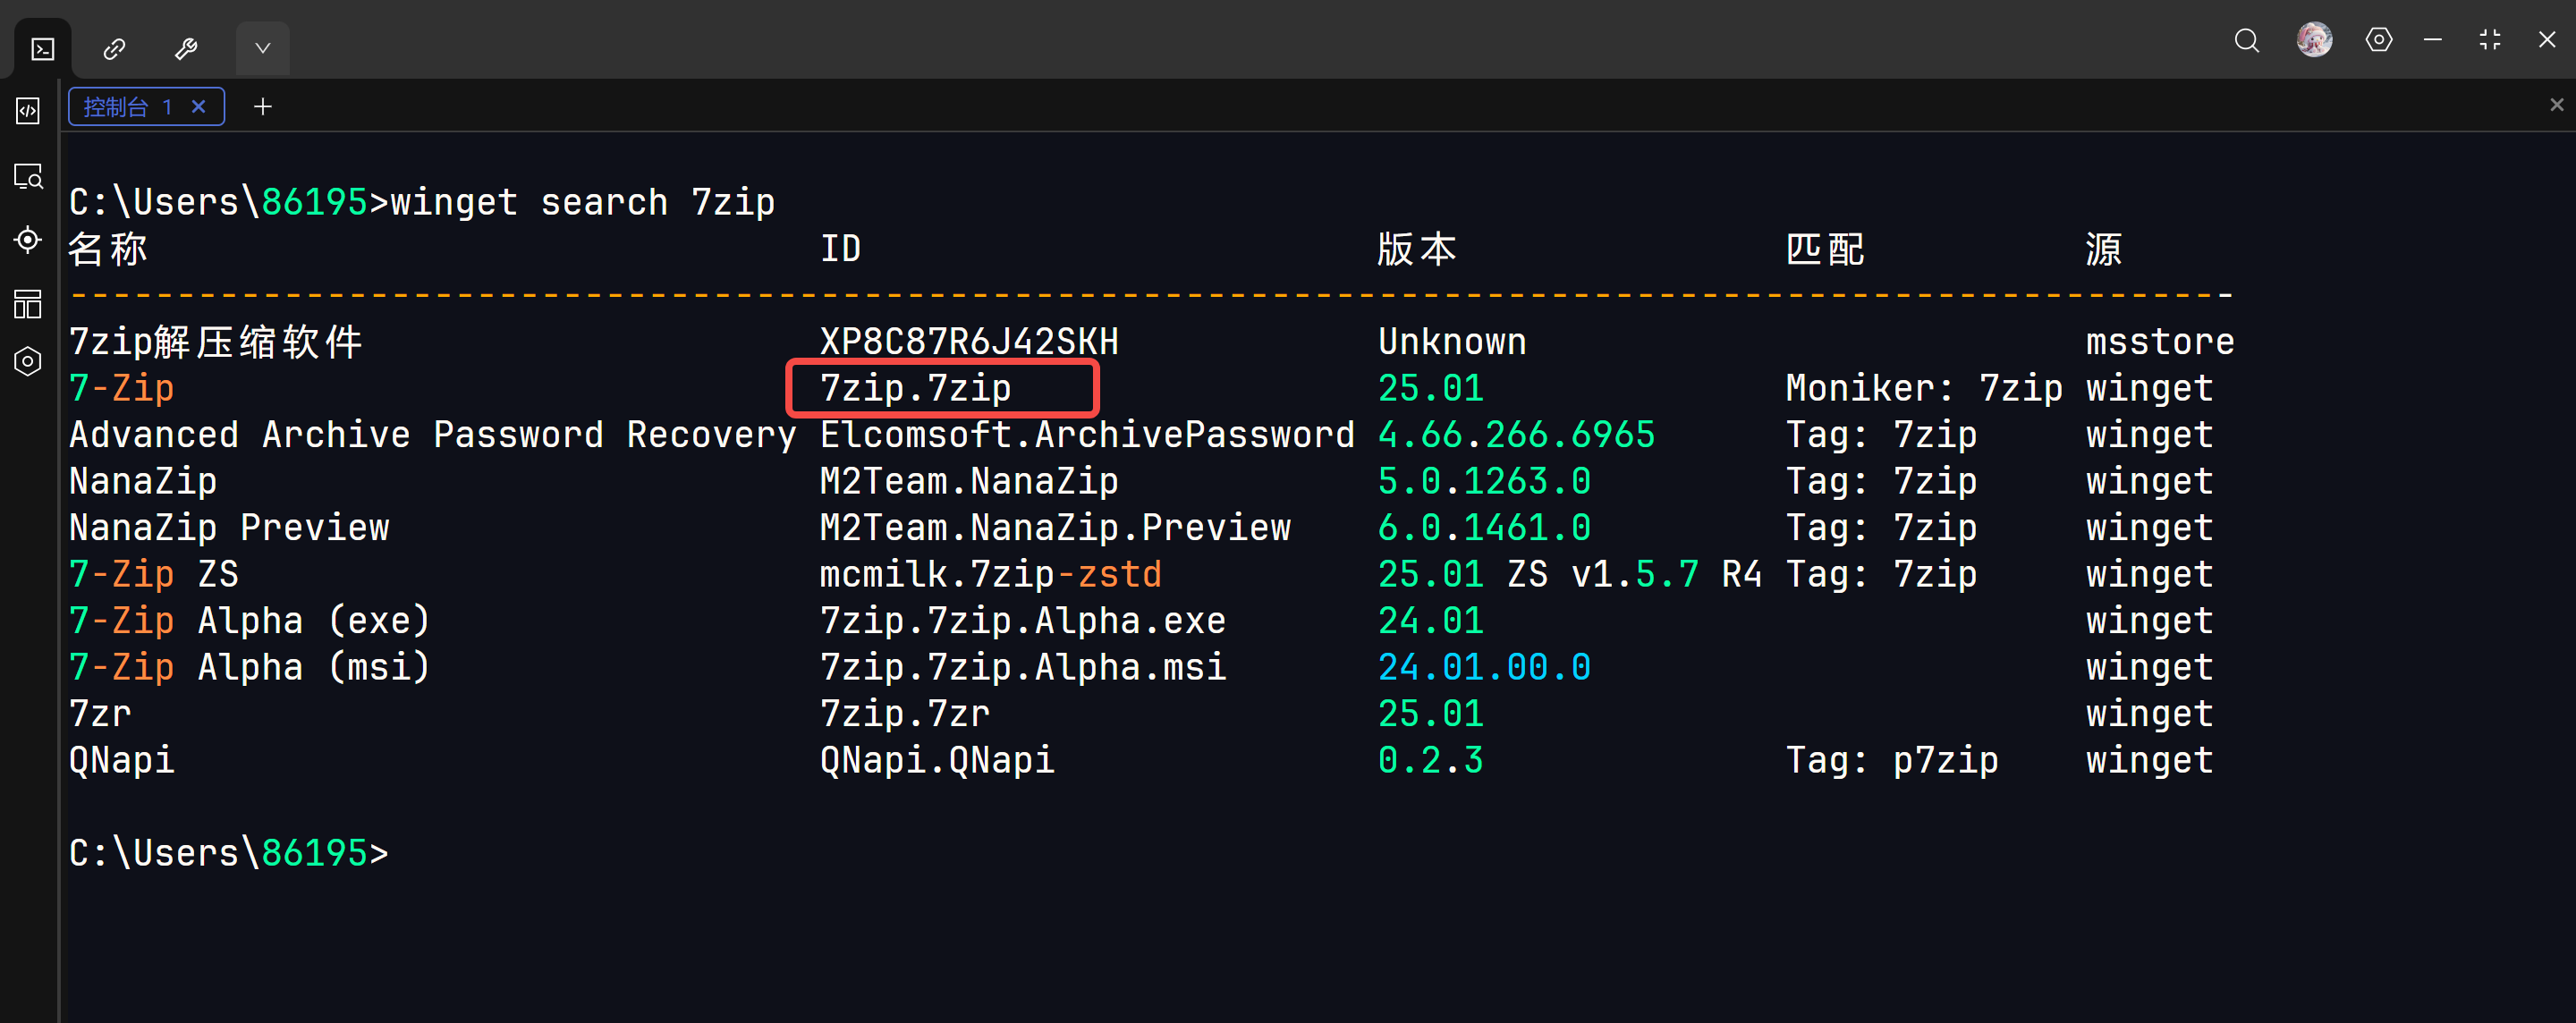Click the highlighted 7zip.7zip ID text
The width and height of the screenshot is (2576, 1023).
coord(915,388)
